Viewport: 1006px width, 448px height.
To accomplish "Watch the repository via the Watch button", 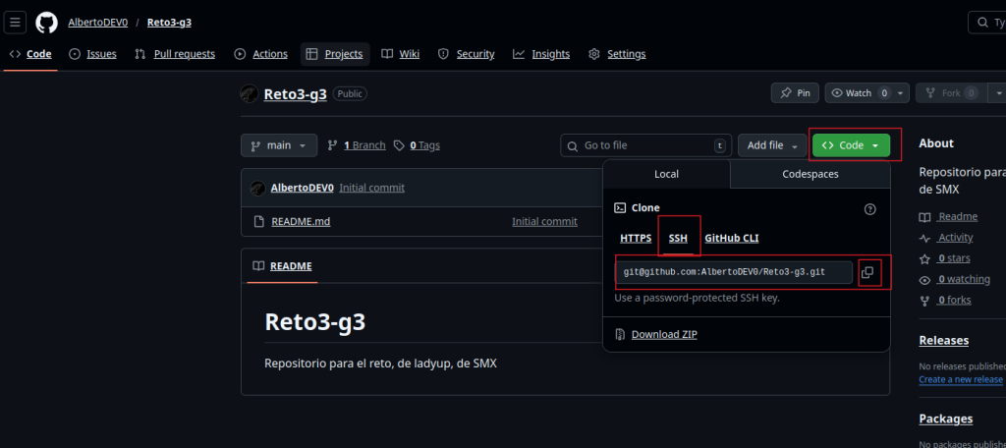I will pos(851,93).
